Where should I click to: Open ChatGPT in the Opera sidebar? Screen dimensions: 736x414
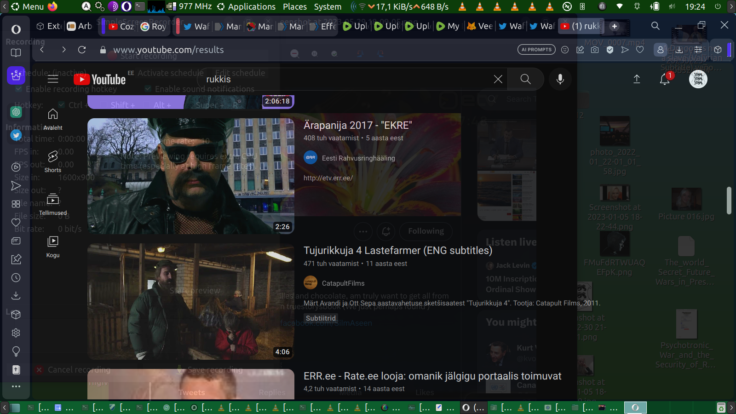click(x=16, y=112)
